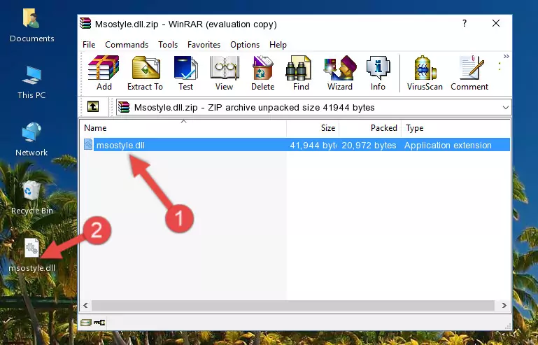Sort by the Packed column header
This screenshot has width=538, height=345.
pos(370,127)
